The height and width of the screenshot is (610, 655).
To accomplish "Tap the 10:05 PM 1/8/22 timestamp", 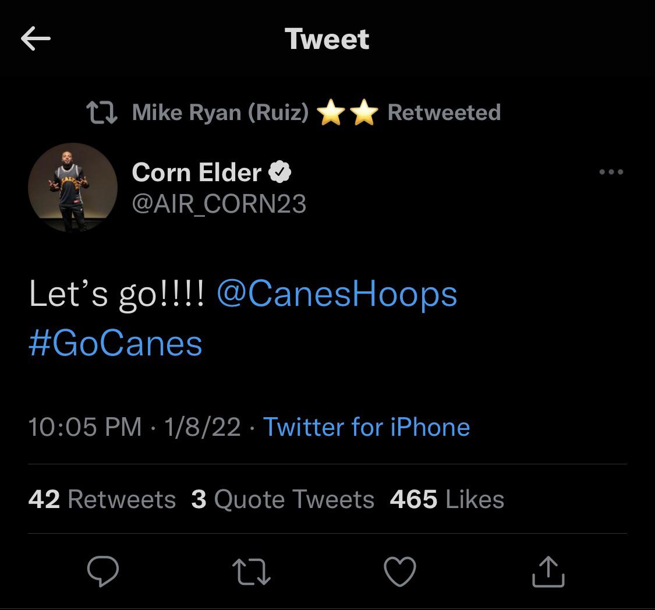I will pyautogui.click(x=134, y=426).
